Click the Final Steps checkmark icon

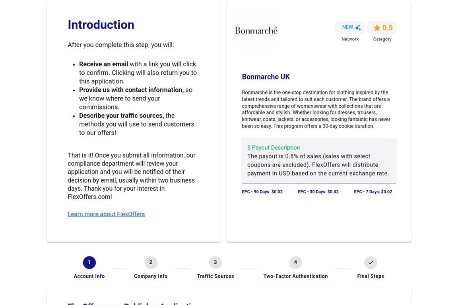pos(371,263)
